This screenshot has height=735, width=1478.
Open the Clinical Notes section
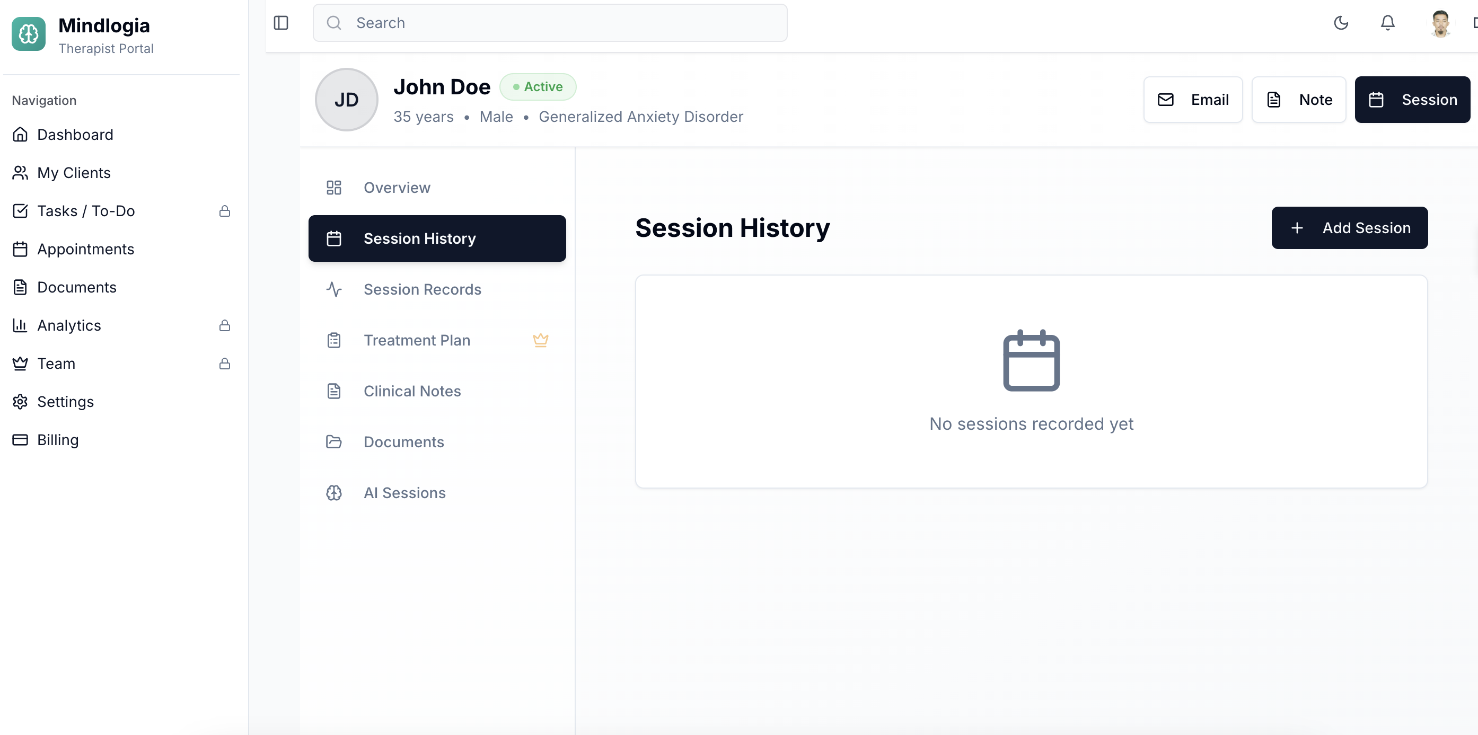click(412, 391)
